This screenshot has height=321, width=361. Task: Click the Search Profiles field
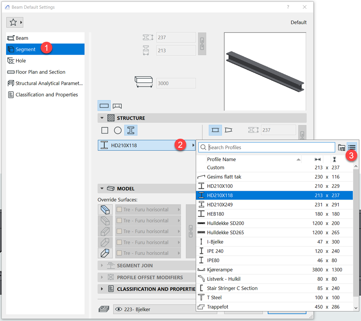pyautogui.click(x=267, y=147)
